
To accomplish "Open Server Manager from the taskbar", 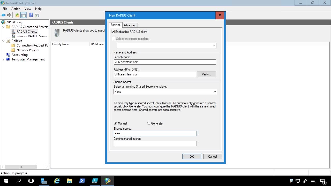I will tap(44, 181).
